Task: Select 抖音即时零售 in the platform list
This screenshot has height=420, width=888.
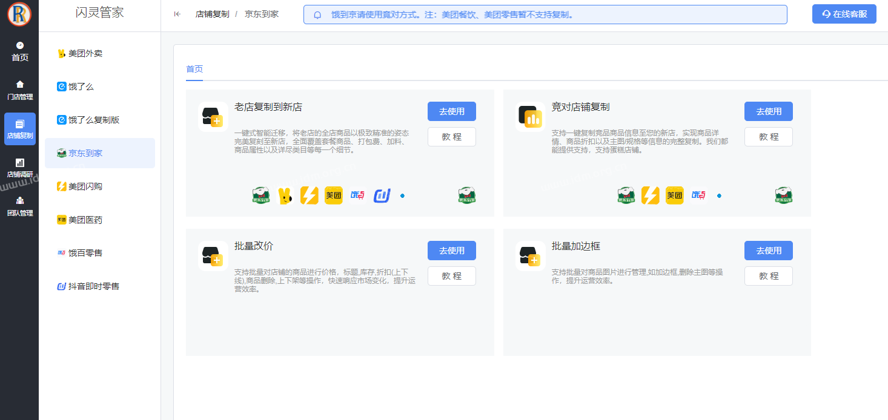Action: (100, 286)
